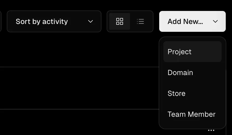Click the Add New... button label
Image resolution: width=232 pixels, height=135 pixels.
click(185, 21)
